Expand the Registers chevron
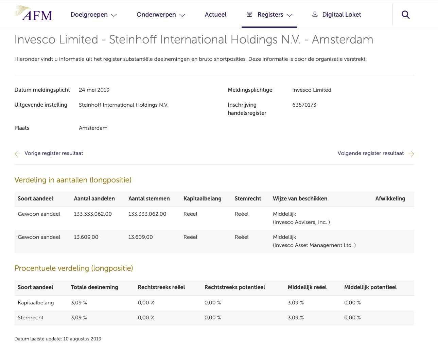Viewport: 438px width, 353px height. pyautogui.click(x=290, y=15)
